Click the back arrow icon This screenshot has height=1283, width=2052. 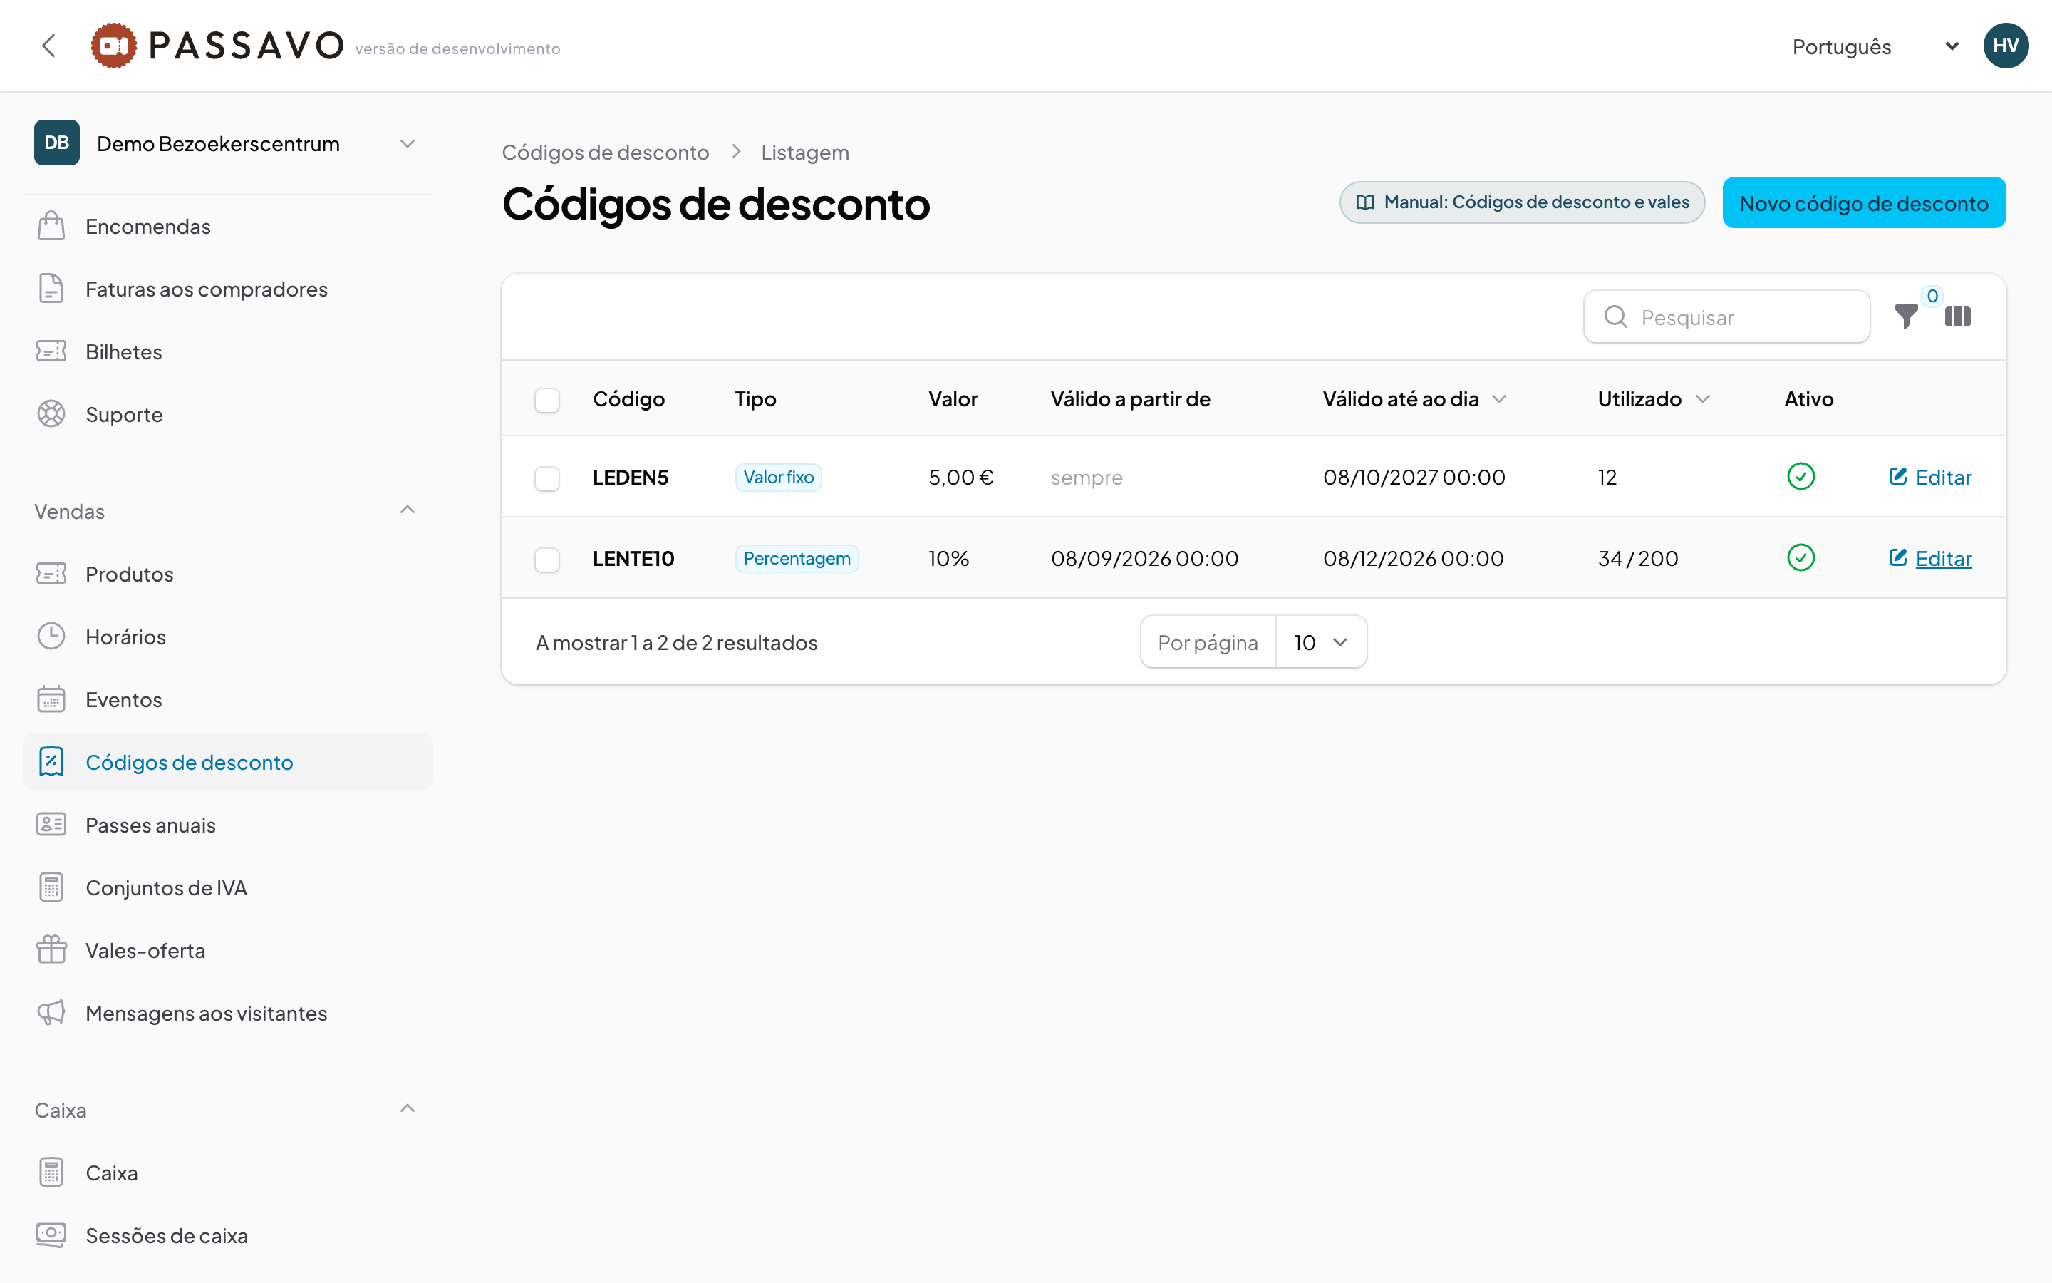[x=49, y=46]
